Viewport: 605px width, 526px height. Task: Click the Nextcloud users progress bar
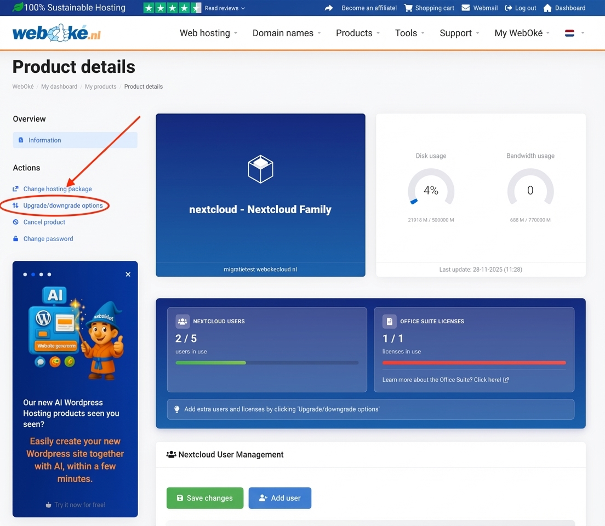pyautogui.click(x=267, y=363)
